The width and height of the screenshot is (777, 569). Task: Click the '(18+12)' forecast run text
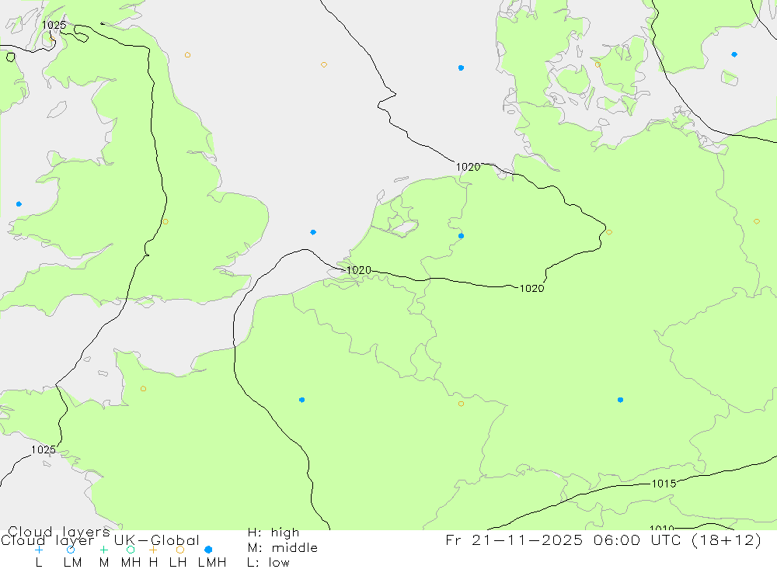click(x=724, y=540)
